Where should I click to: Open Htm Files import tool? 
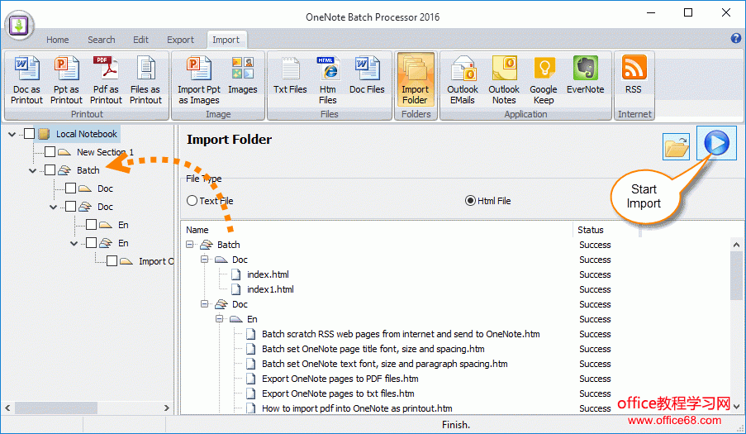pyautogui.click(x=328, y=80)
